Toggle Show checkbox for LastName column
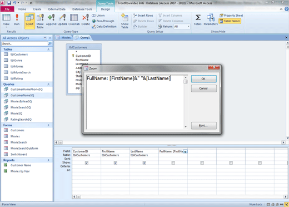289x207 pixels. point(144,162)
